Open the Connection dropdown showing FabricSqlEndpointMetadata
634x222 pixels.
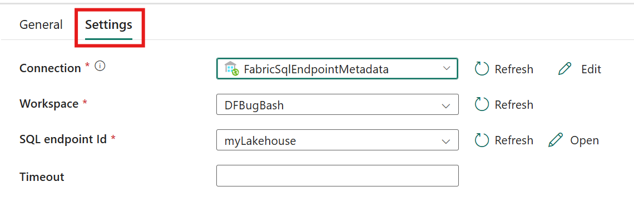tap(337, 69)
